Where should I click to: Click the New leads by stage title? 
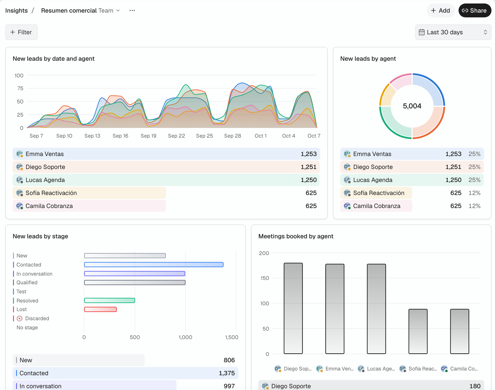tap(41, 236)
